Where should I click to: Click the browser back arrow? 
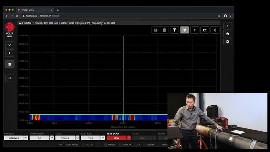click(7, 16)
